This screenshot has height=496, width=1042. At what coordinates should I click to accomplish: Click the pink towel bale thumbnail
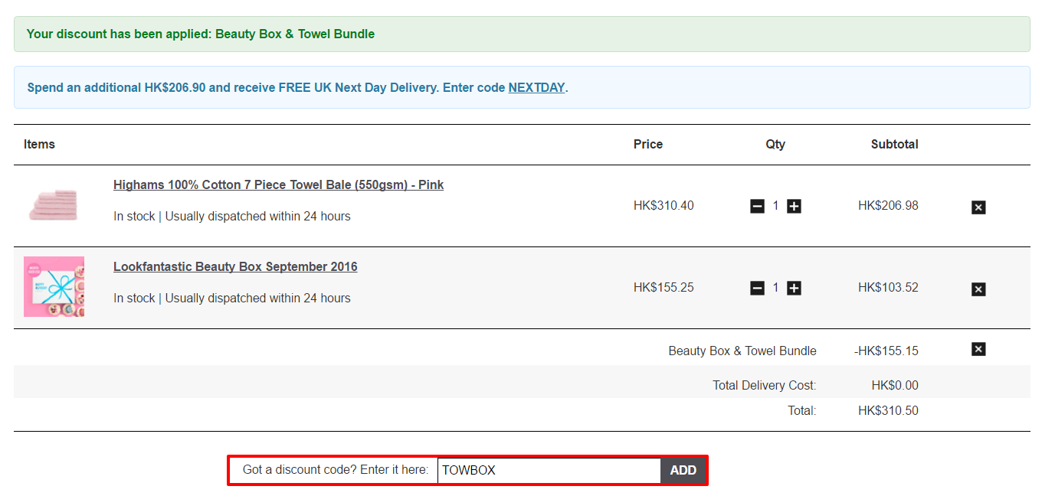click(x=54, y=205)
